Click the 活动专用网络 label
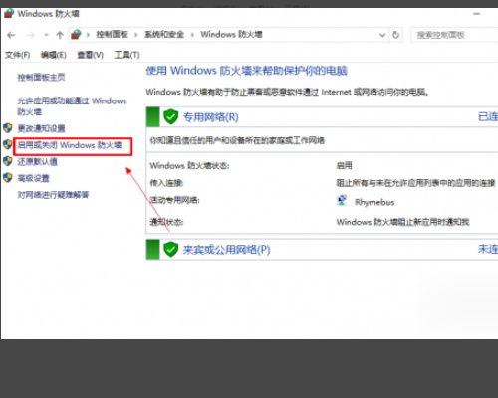The image size is (498, 398). 174,200
